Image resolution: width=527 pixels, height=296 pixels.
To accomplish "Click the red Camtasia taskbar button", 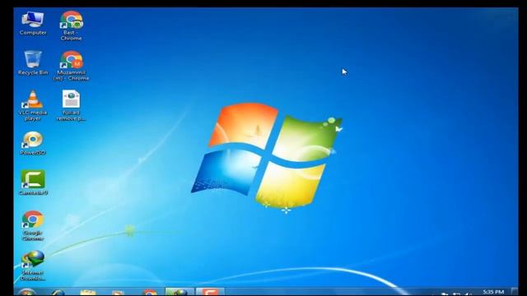I will 210,292.
